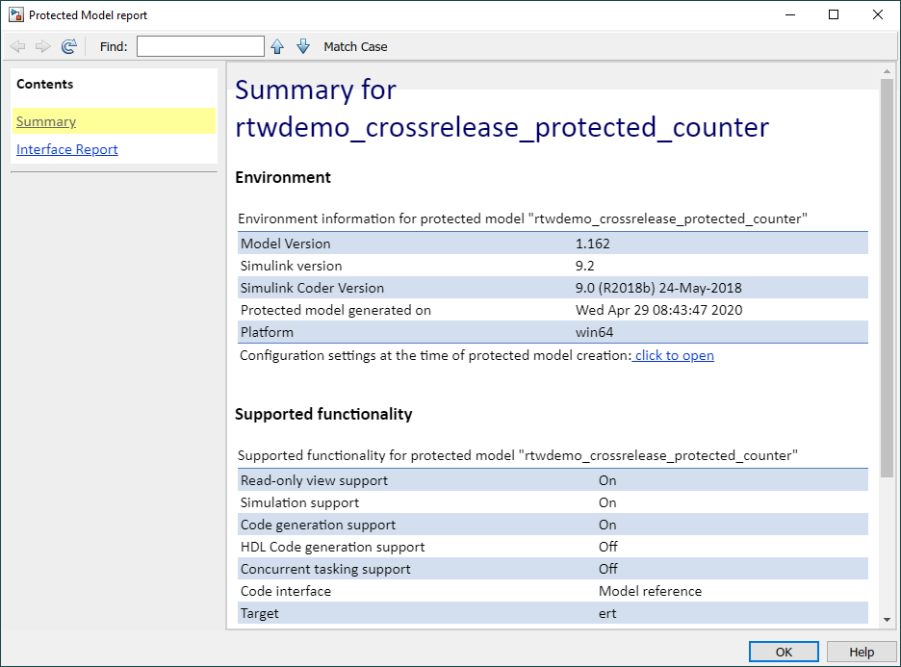Click the Protected Model report title icon
This screenshot has height=667, width=901.
(16, 15)
